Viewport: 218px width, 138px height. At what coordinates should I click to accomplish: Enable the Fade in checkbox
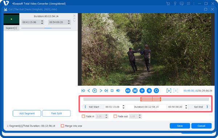(83, 116)
